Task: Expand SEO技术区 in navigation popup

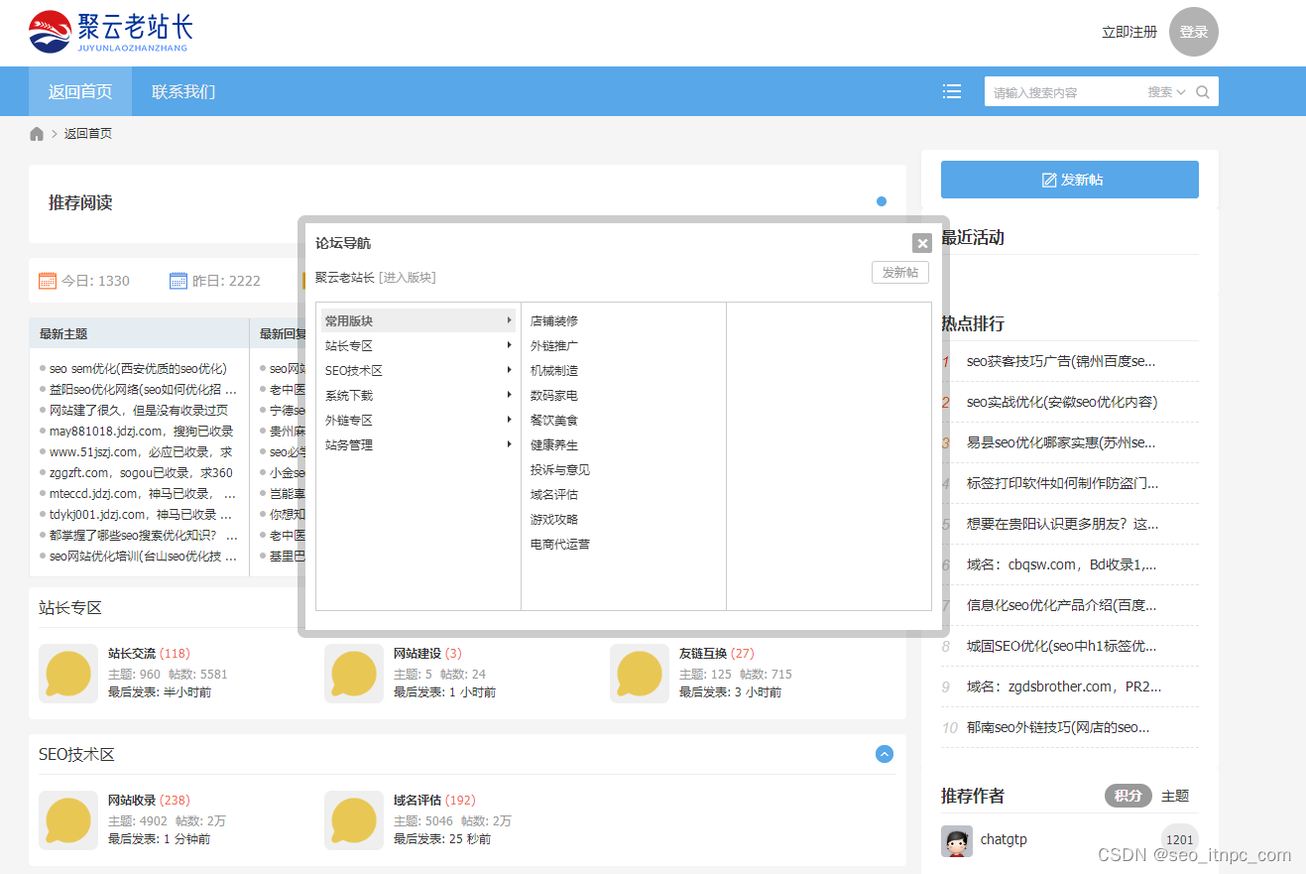Action: [417, 370]
